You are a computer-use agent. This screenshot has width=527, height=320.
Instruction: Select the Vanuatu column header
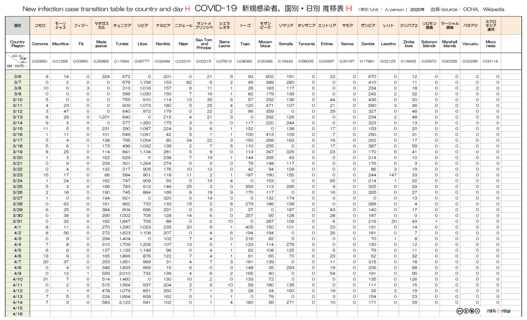[x=470, y=44]
